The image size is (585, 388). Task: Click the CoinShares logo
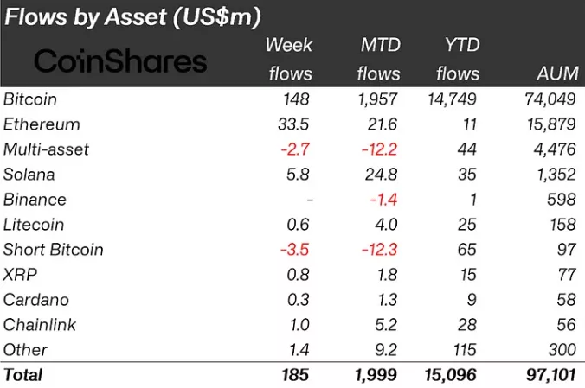[x=120, y=61]
